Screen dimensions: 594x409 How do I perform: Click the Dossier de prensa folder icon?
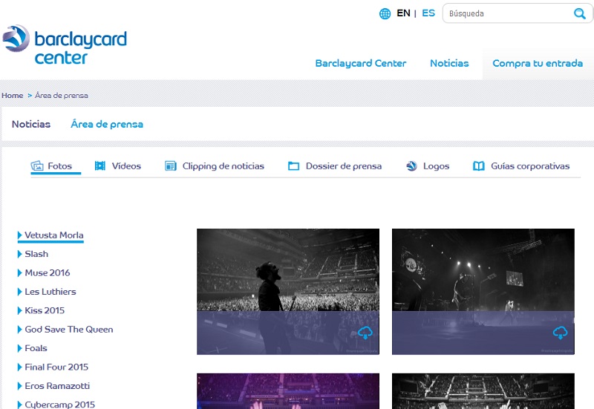(293, 166)
